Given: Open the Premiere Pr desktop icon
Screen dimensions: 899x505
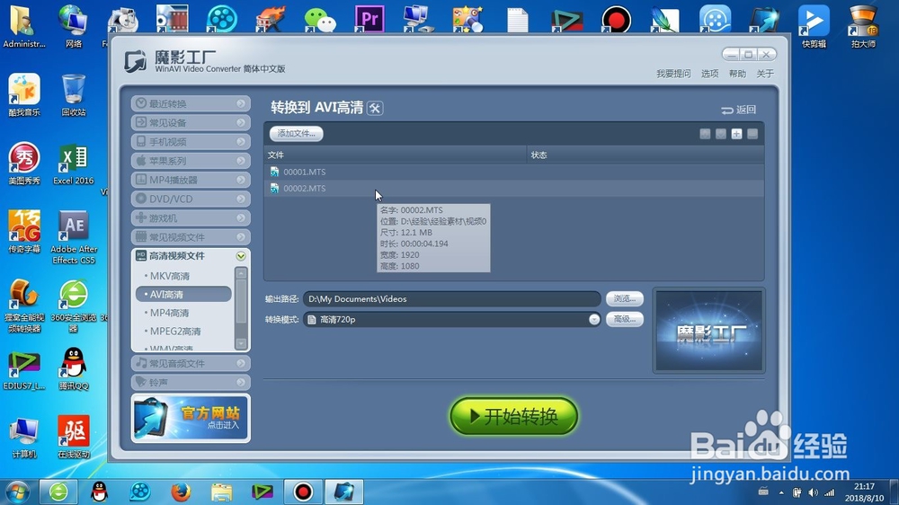Looking at the screenshot, I should [369, 19].
